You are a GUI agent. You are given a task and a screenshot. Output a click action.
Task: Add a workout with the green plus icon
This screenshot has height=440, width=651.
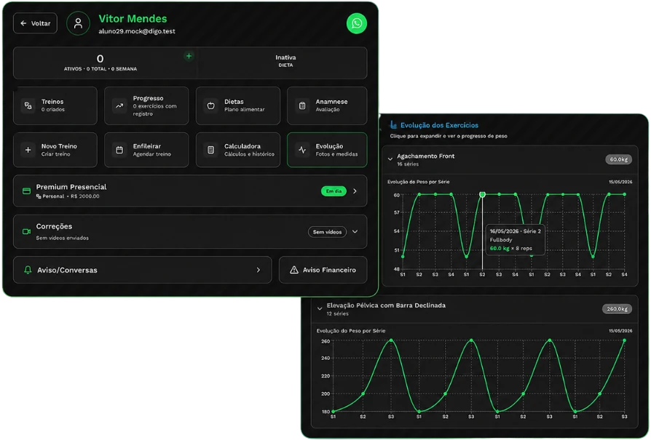click(189, 56)
